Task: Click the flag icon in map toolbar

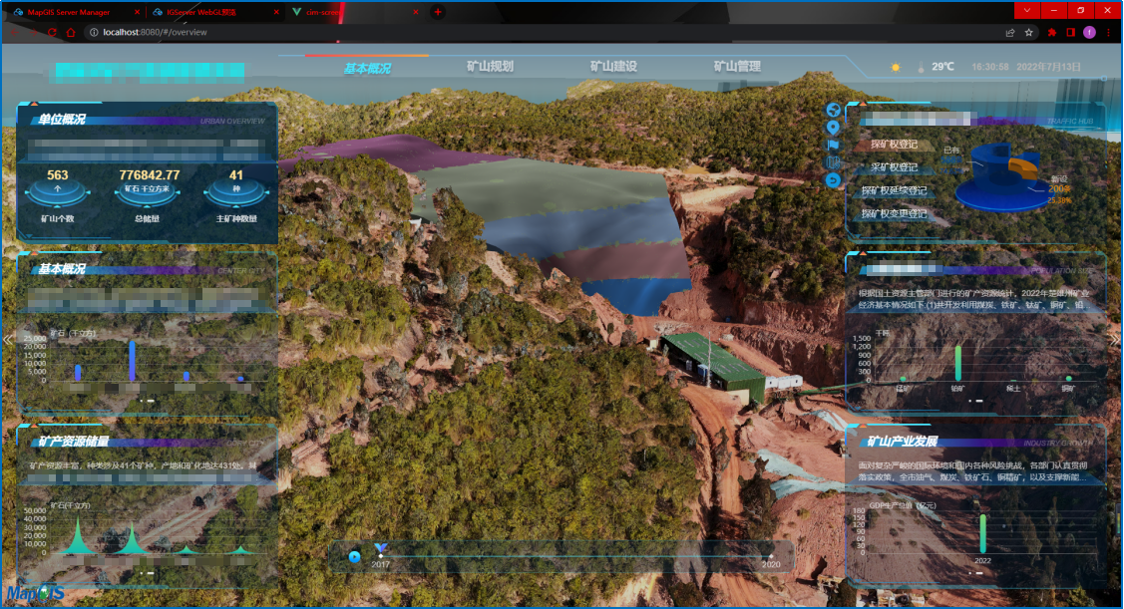Action: pos(834,146)
